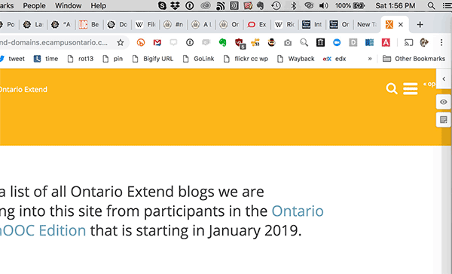The width and height of the screenshot is (452, 274).
Task: Open Spotlight search in menu bar
Action: coord(431,5)
